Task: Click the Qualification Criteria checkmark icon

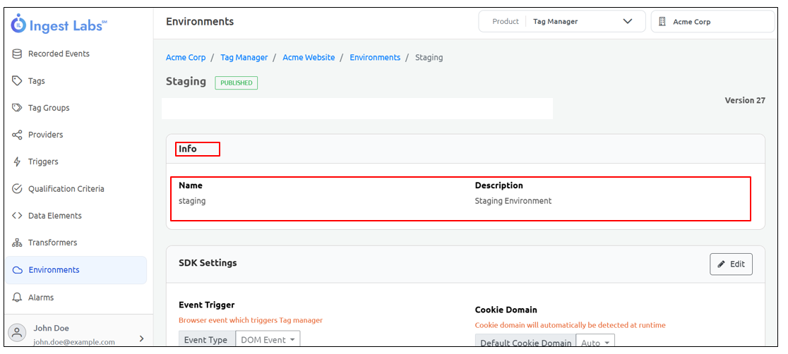Action: coord(18,189)
